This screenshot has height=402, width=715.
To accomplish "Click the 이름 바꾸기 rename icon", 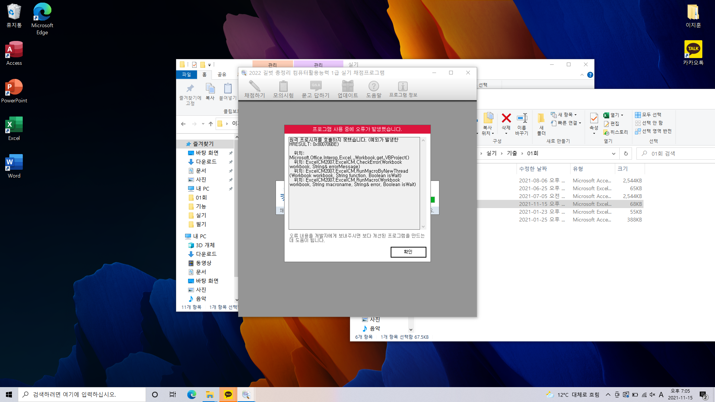I will [x=522, y=118].
